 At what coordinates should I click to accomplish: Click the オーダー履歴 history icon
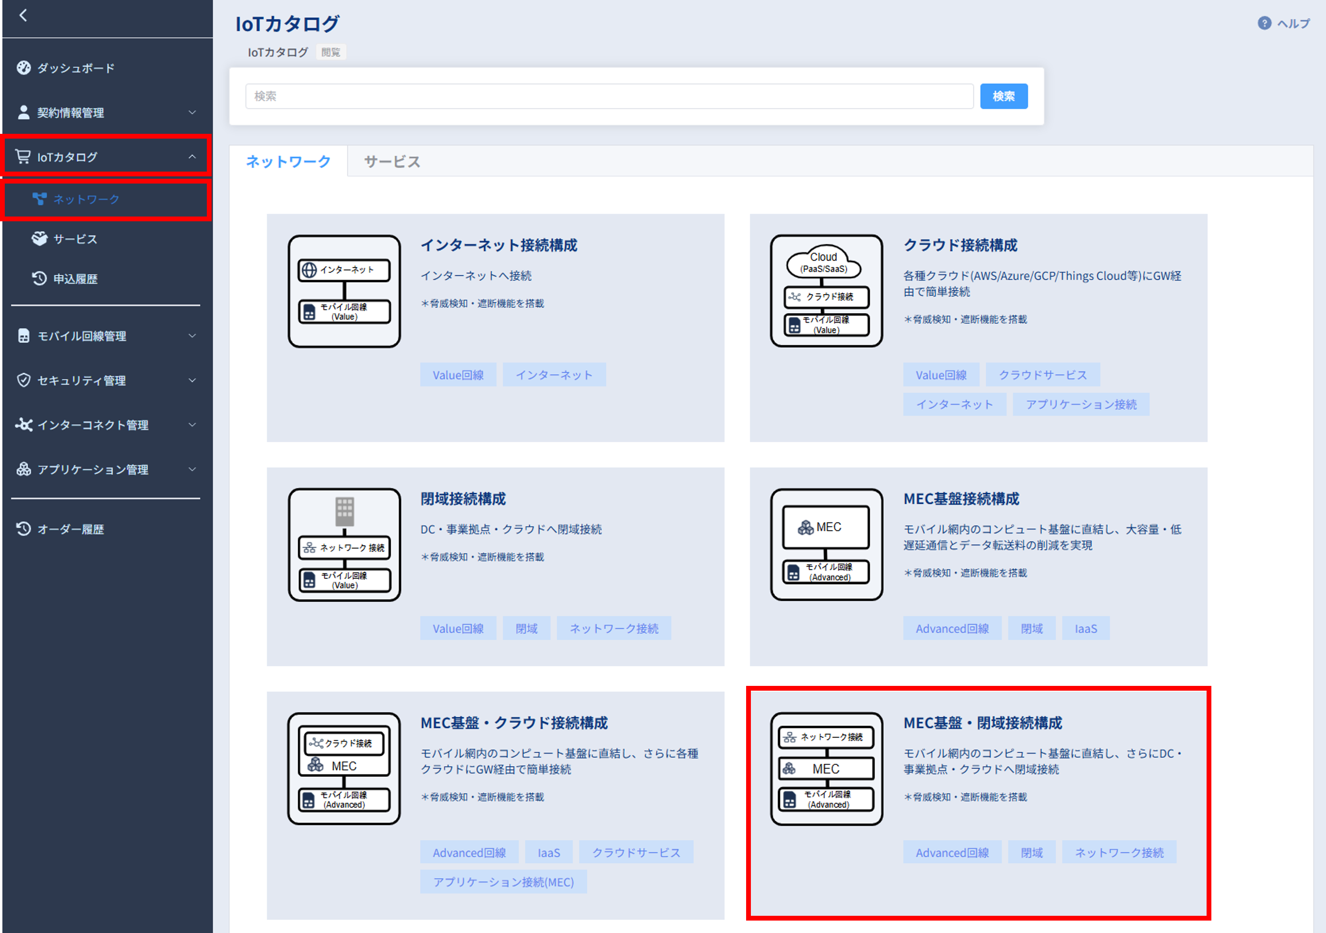[x=24, y=529]
